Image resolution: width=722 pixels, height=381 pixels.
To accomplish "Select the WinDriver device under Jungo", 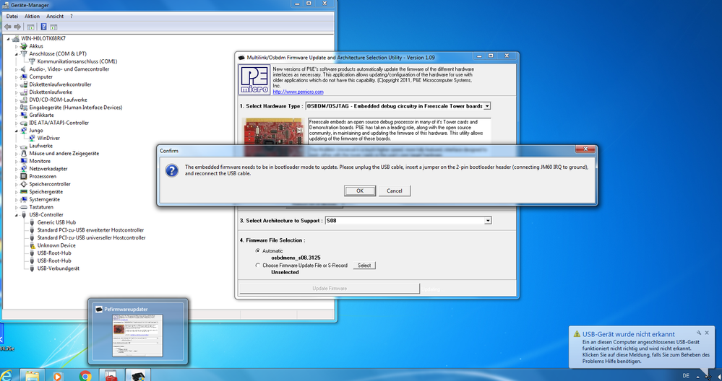I will (x=48, y=138).
